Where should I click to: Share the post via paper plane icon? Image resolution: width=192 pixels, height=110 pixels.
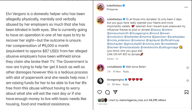point(115,92)
